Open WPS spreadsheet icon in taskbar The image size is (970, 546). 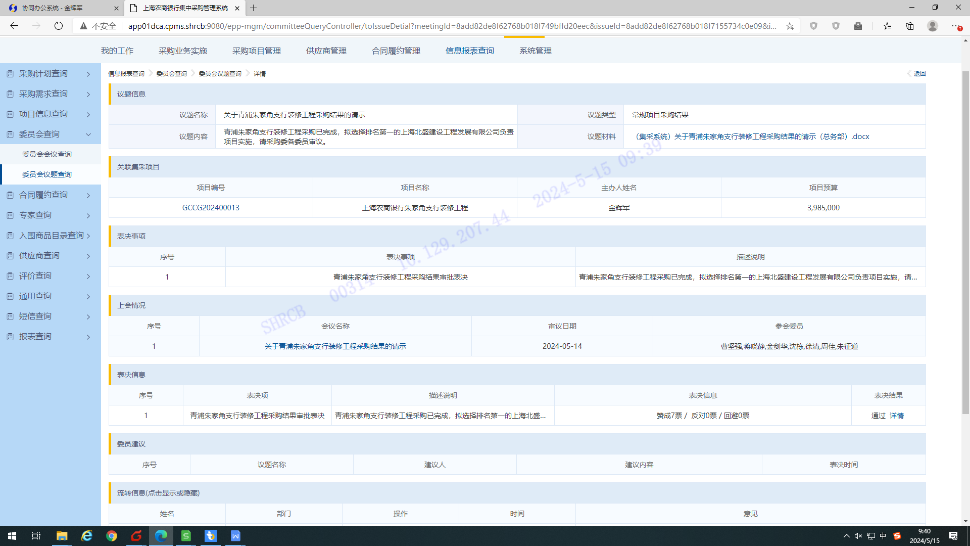[186, 536]
